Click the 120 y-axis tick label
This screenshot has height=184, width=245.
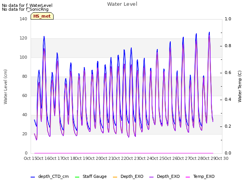coord(23,38)
